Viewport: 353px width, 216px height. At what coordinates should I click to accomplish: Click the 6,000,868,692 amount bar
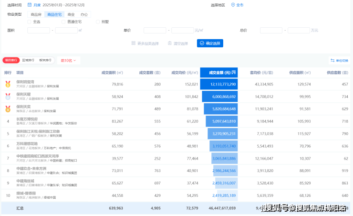220,97
